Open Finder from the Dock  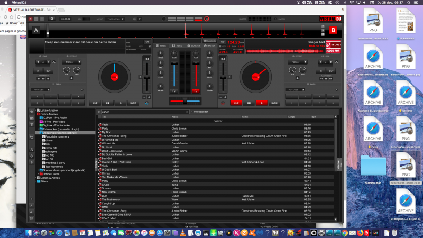(29, 233)
